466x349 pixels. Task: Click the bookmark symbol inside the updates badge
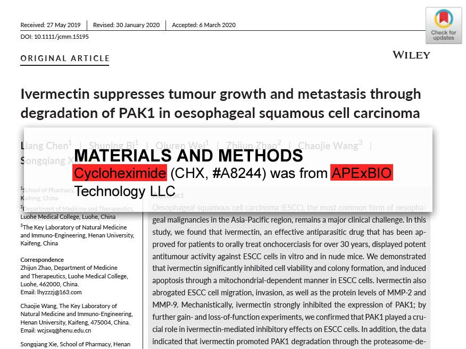tap(443, 16)
